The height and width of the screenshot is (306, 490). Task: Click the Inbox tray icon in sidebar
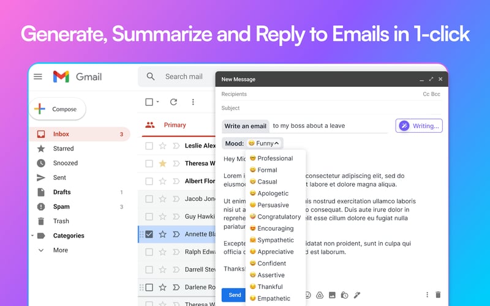point(41,134)
